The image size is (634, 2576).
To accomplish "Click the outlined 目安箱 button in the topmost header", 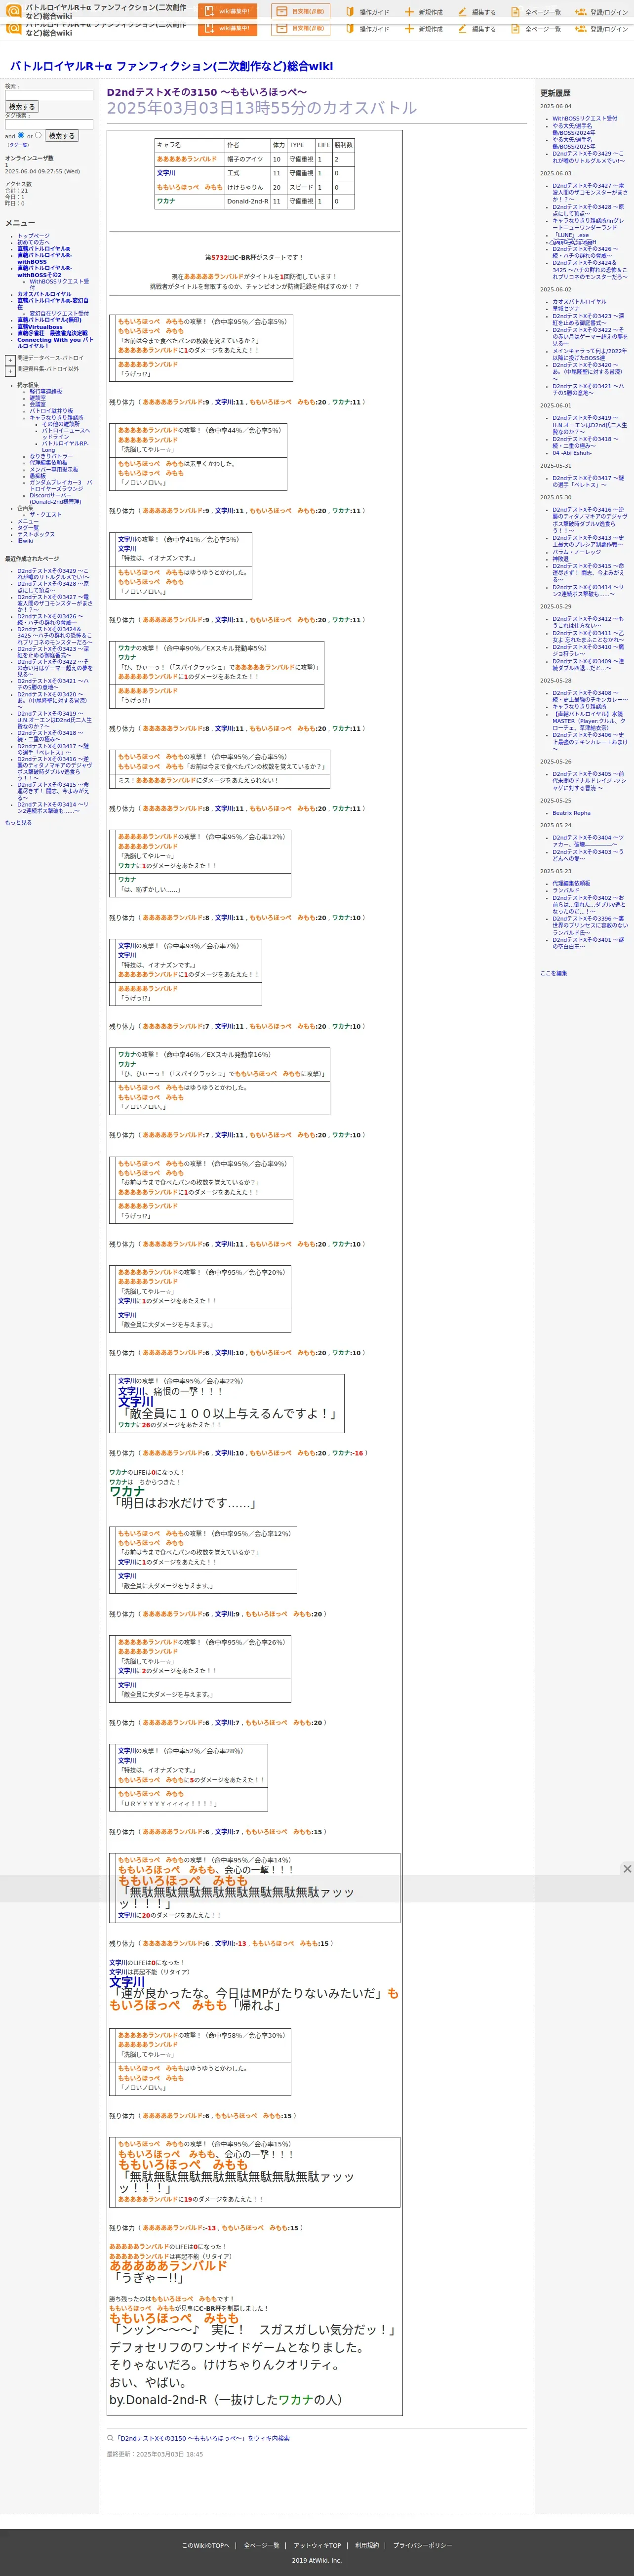I will click(300, 12).
